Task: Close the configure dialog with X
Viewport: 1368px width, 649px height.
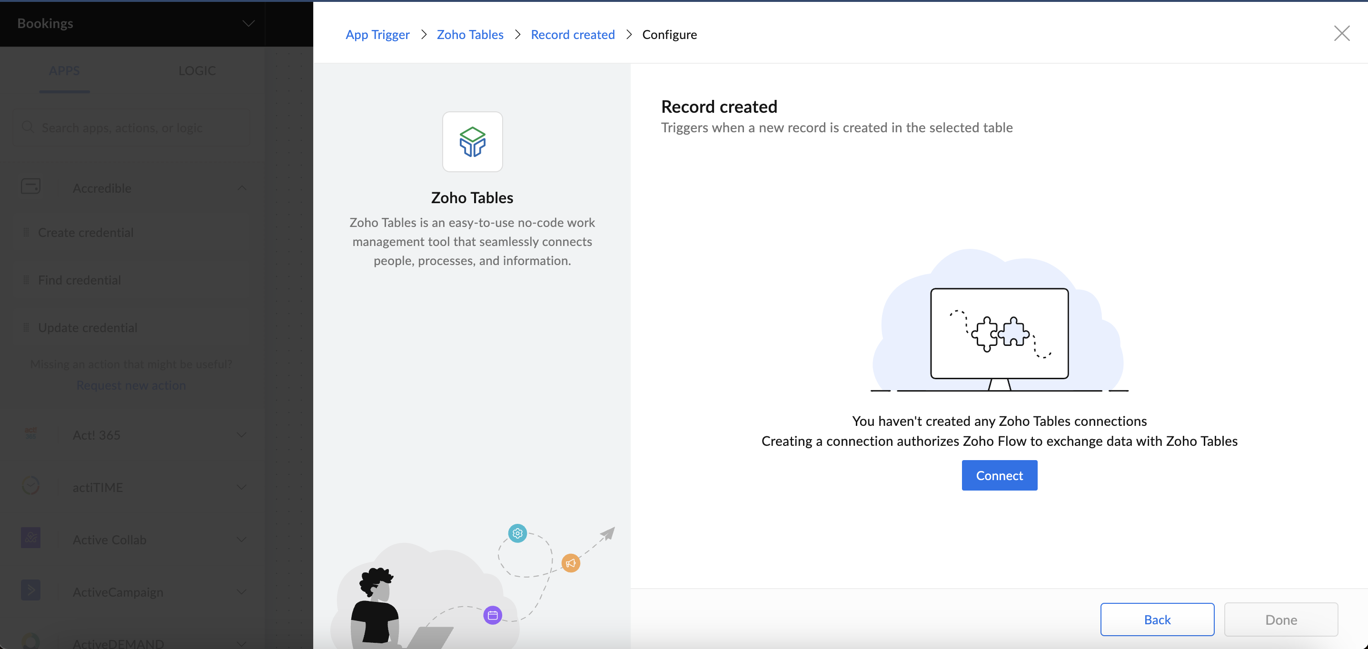Action: tap(1341, 33)
